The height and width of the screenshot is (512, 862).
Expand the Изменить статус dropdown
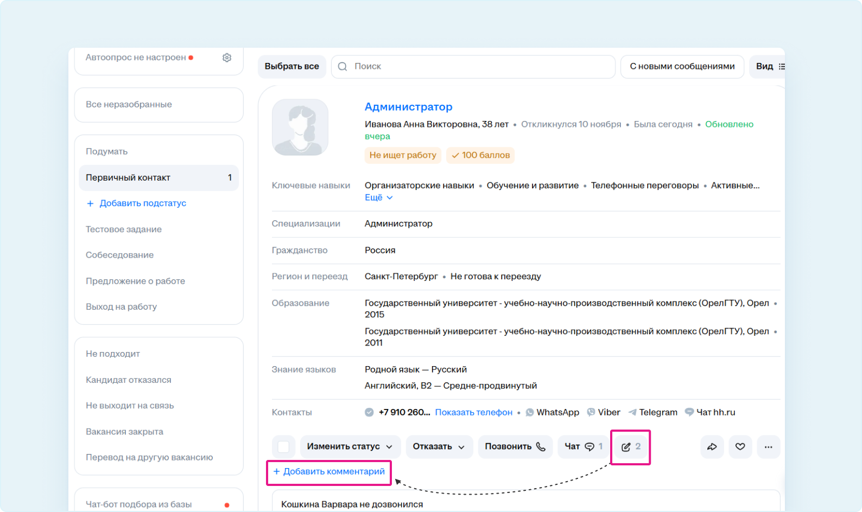coord(350,447)
